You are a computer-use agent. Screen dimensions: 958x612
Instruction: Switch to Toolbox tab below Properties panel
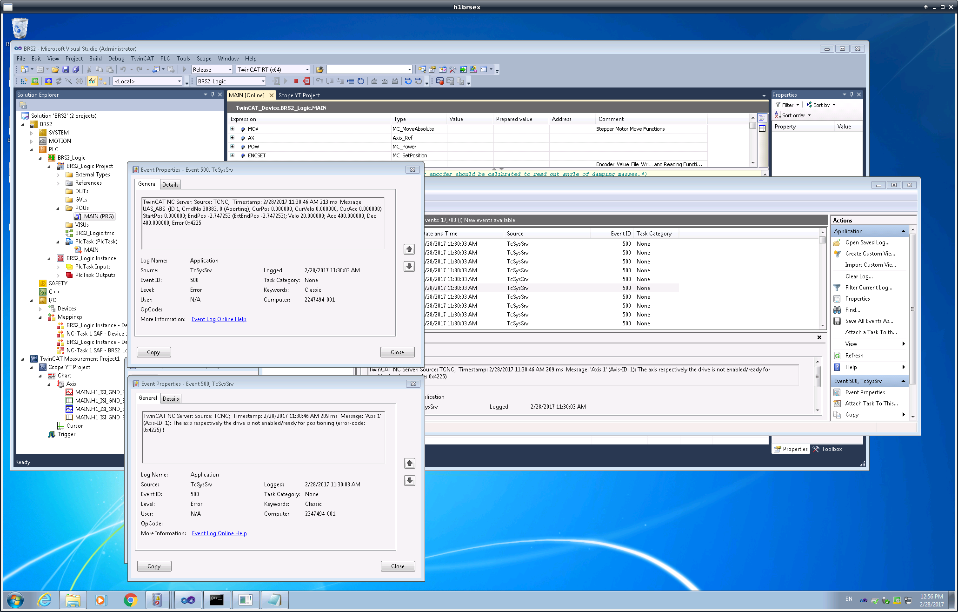point(827,449)
